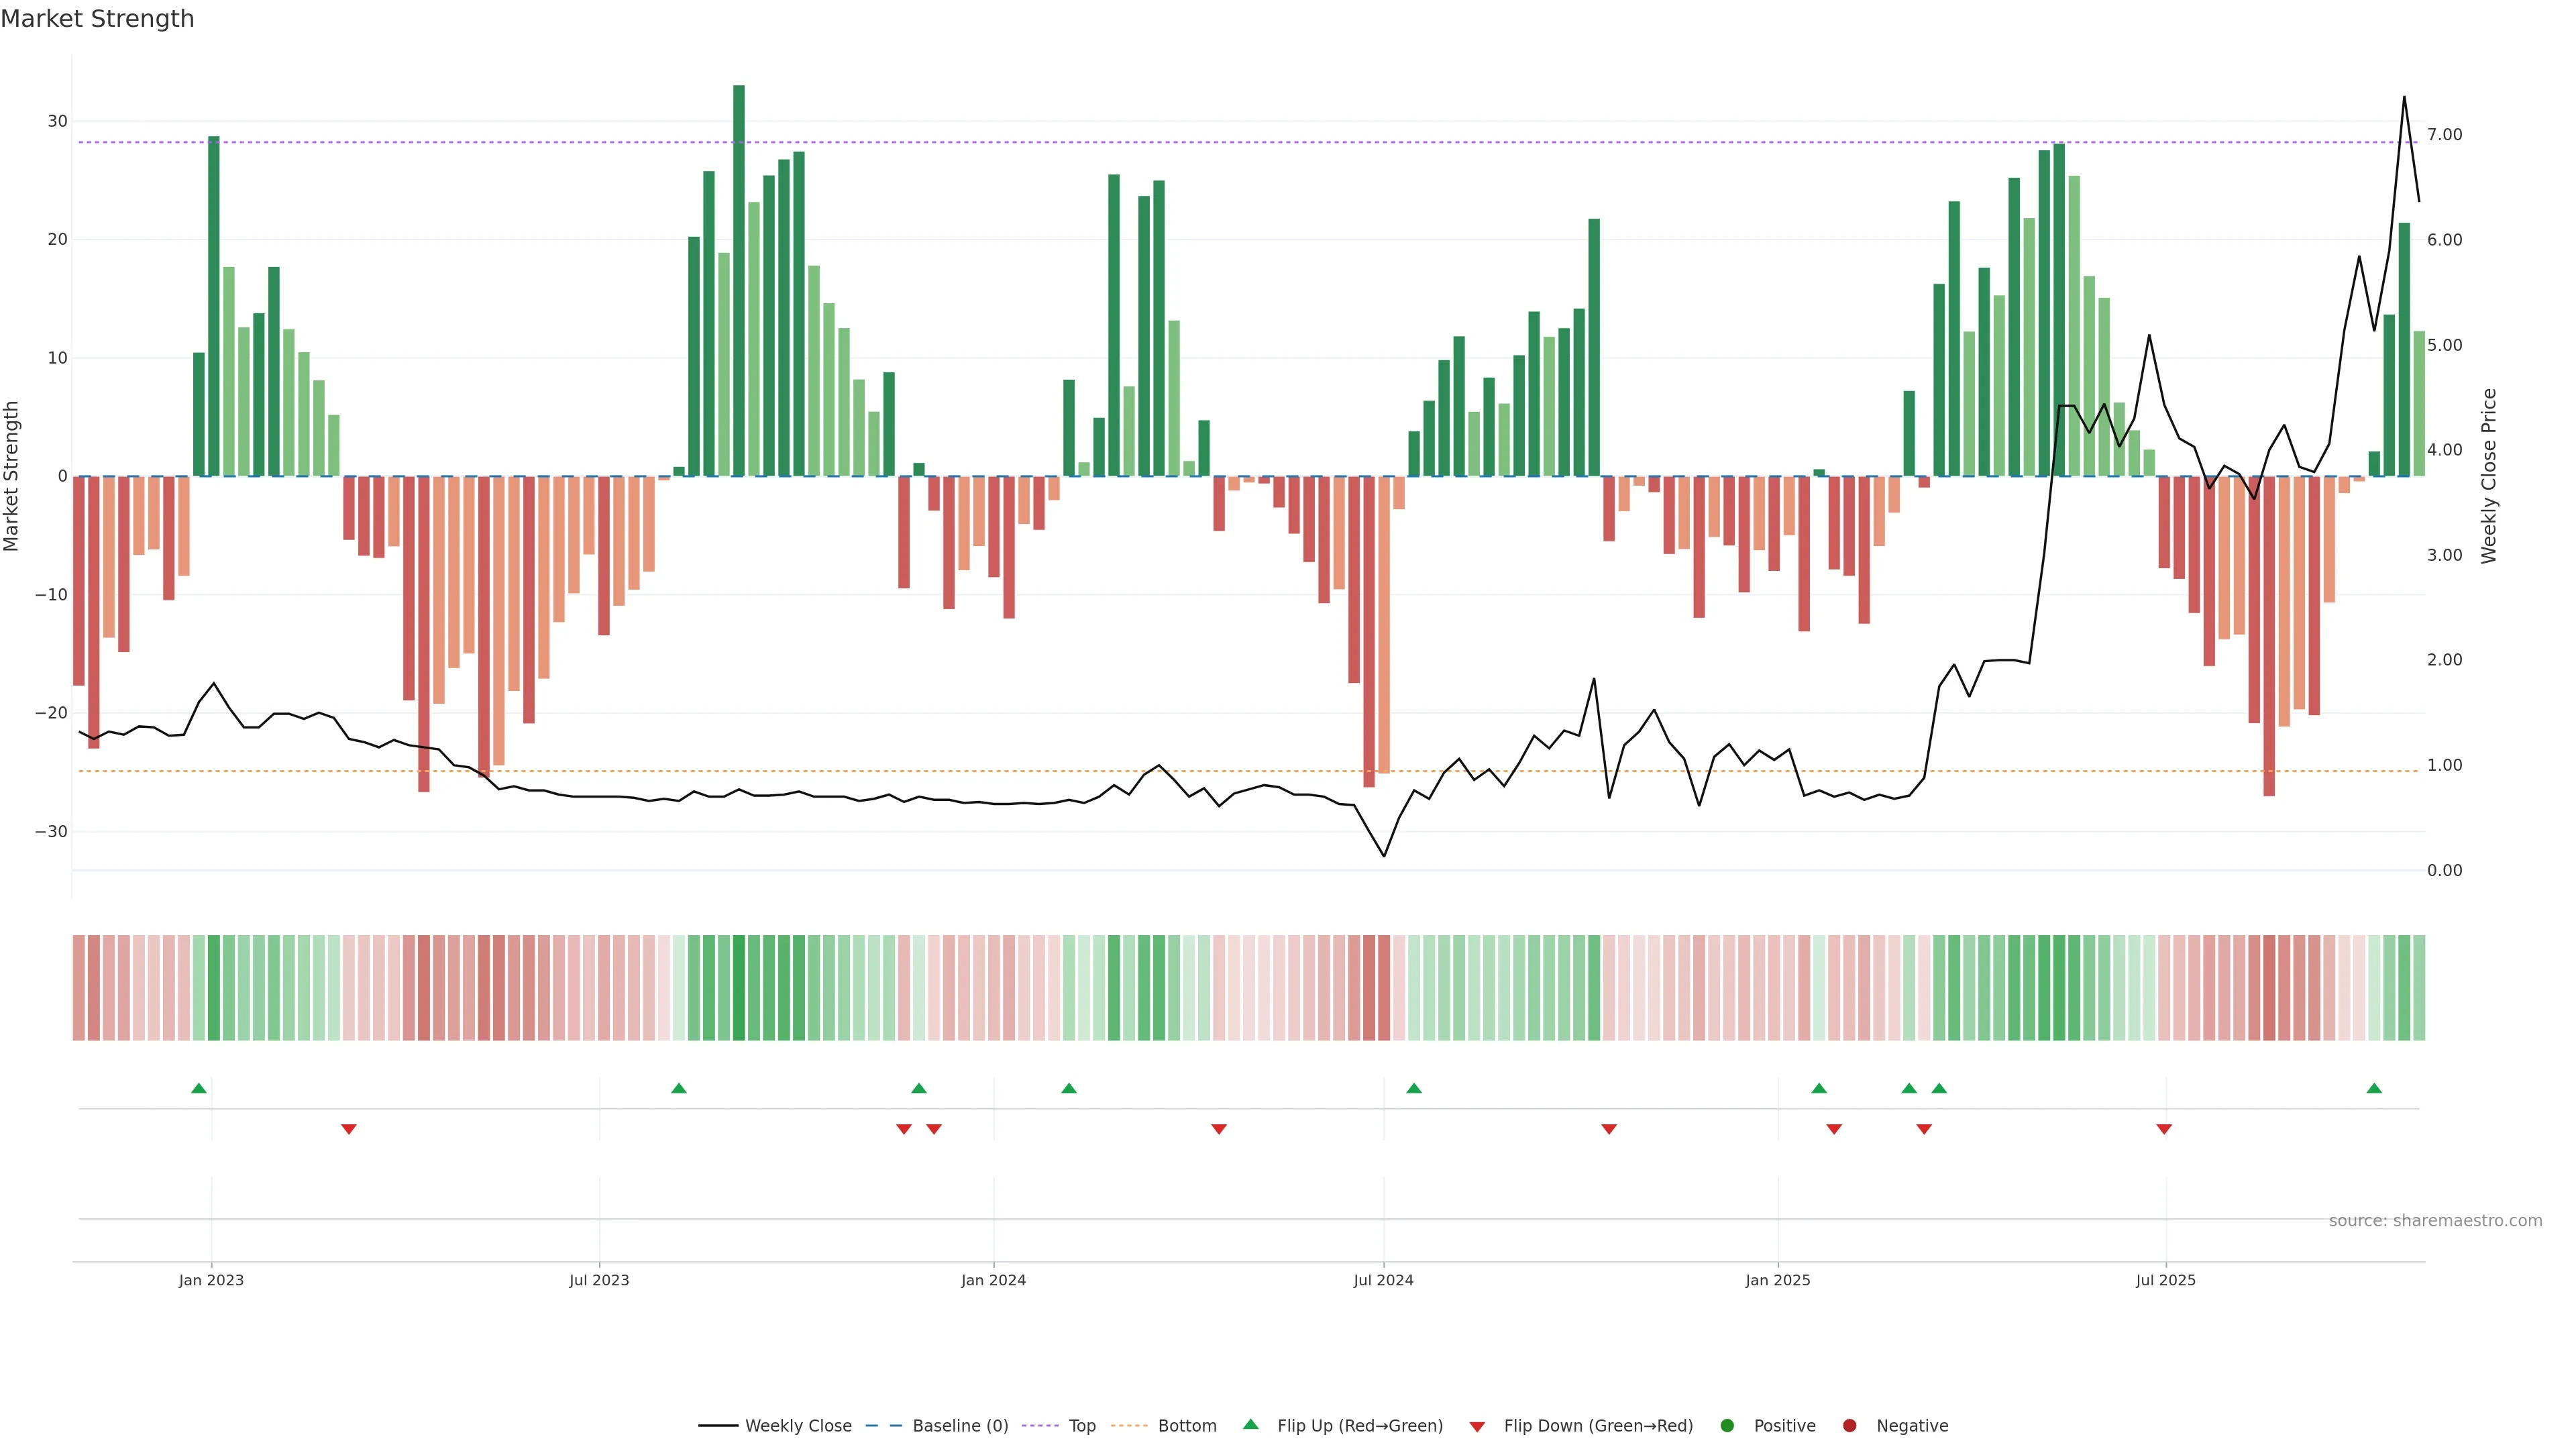Viewport: 2576px width, 1449px height.
Task: Click the red Negative legend dot
Action: pyautogui.click(x=1849, y=1426)
